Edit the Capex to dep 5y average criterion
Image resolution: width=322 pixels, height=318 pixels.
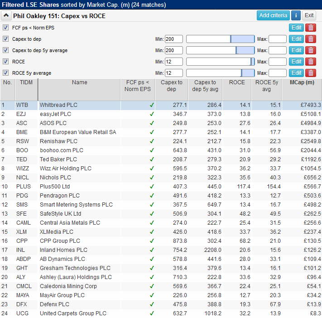[x=296, y=50]
